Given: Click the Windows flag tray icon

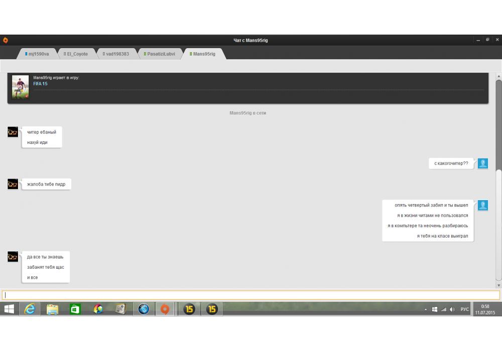Looking at the screenshot, I should [434, 309].
